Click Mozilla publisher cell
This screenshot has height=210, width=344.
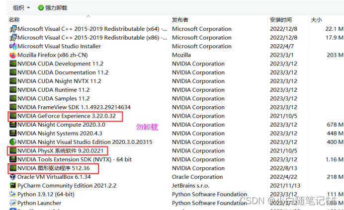[181, 55]
